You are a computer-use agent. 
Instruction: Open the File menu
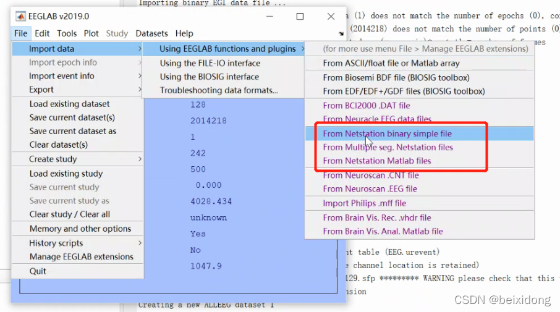tap(21, 33)
